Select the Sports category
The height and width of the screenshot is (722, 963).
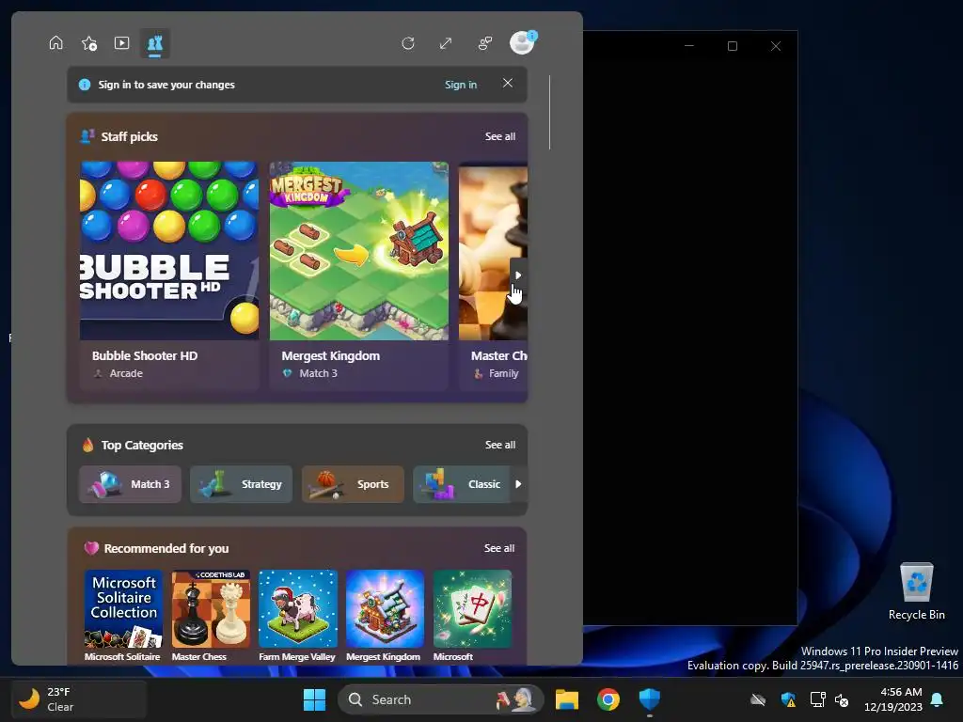coord(354,484)
